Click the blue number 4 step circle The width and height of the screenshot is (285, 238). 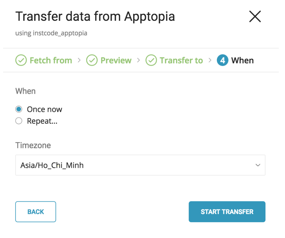[x=222, y=60]
